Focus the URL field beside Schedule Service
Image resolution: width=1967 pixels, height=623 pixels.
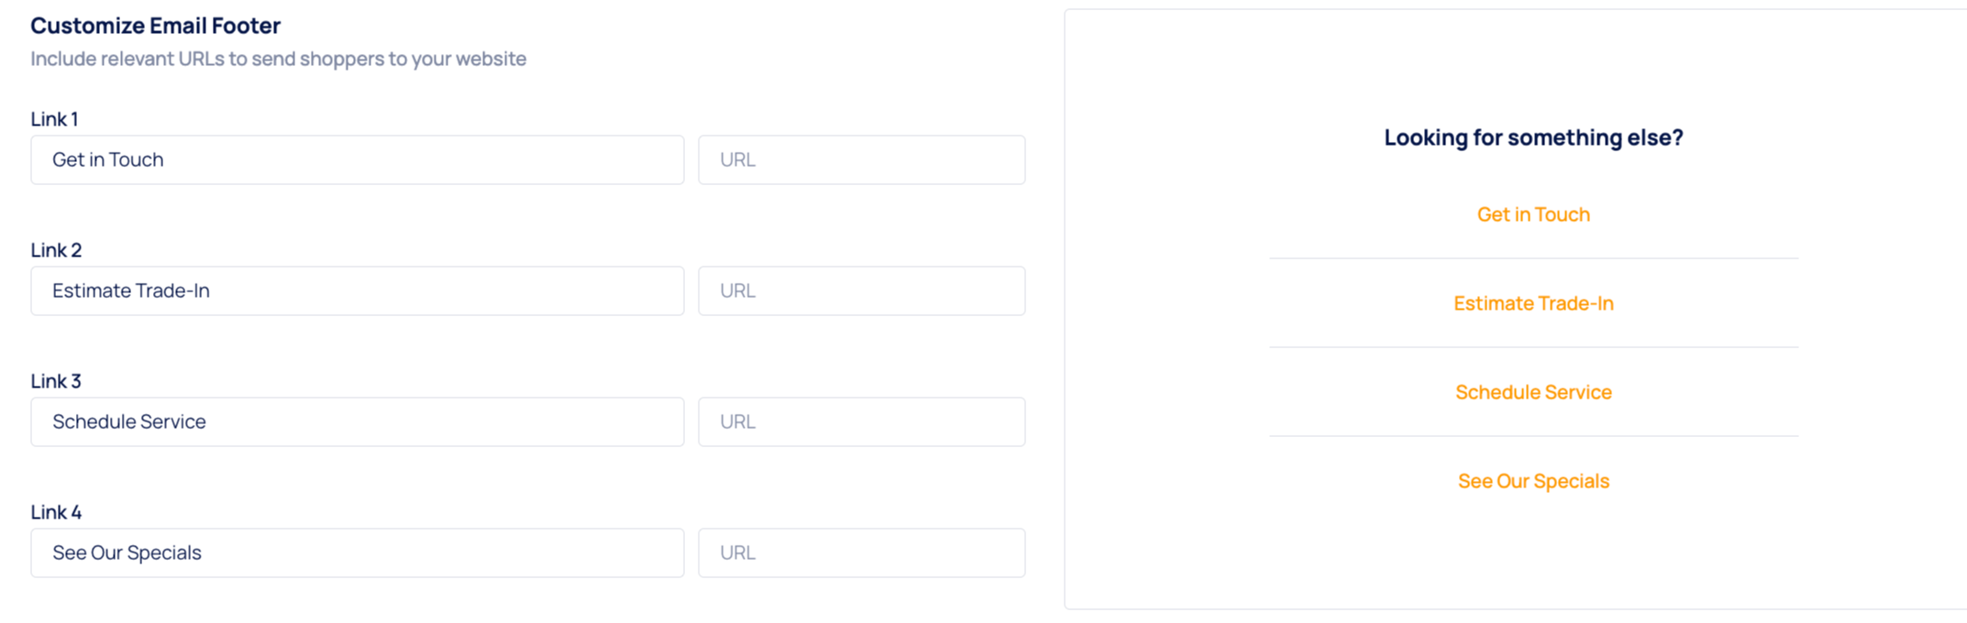click(861, 422)
